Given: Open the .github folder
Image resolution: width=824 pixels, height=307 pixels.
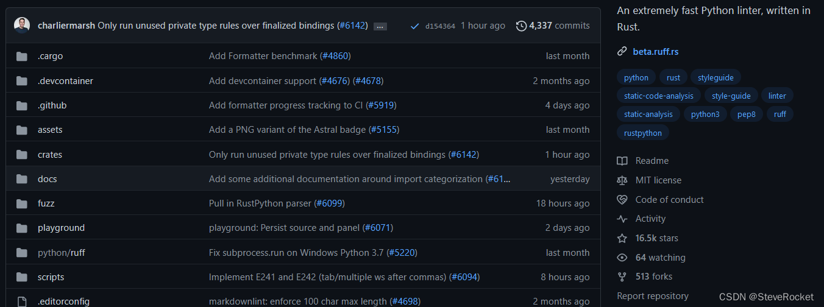Looking at the screenshot, I should pos(52,105).
